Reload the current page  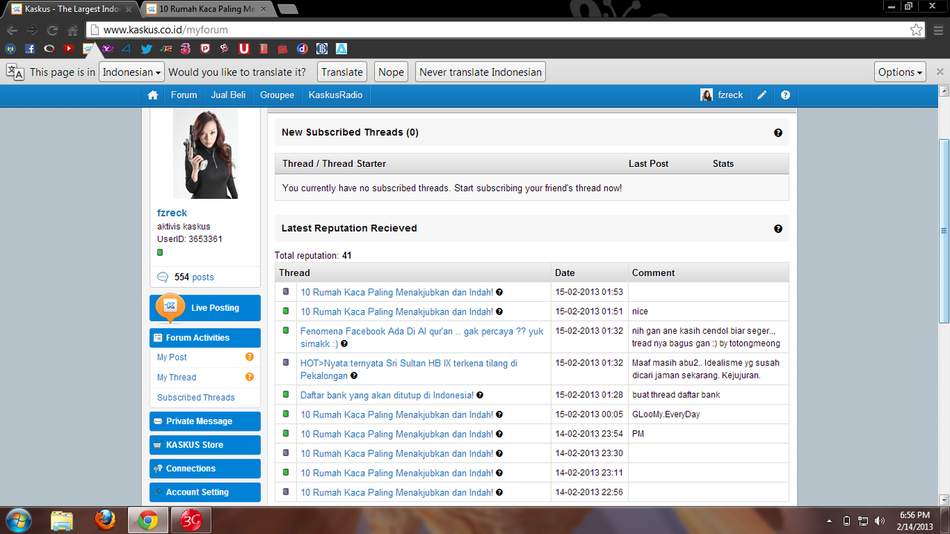coord(52,30)
